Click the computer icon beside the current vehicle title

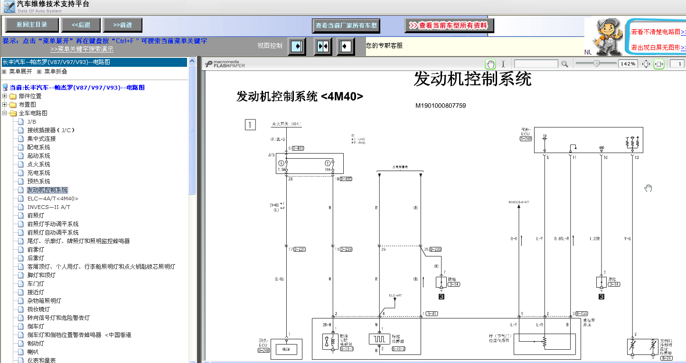pos(5,88)
